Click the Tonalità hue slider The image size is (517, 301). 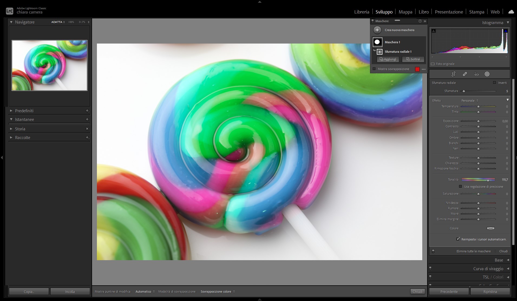point(478,180)
